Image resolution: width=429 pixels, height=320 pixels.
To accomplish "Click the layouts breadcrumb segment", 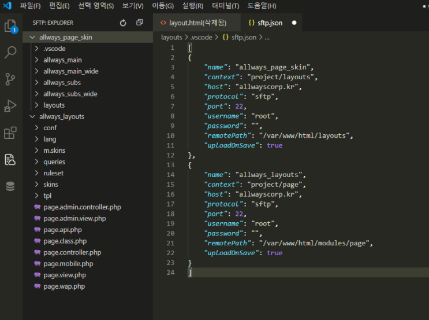I will click(x=171, y=37).
